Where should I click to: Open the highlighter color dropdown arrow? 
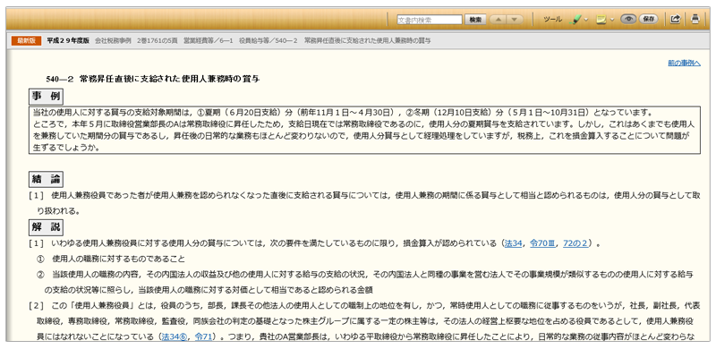[586, 20]
